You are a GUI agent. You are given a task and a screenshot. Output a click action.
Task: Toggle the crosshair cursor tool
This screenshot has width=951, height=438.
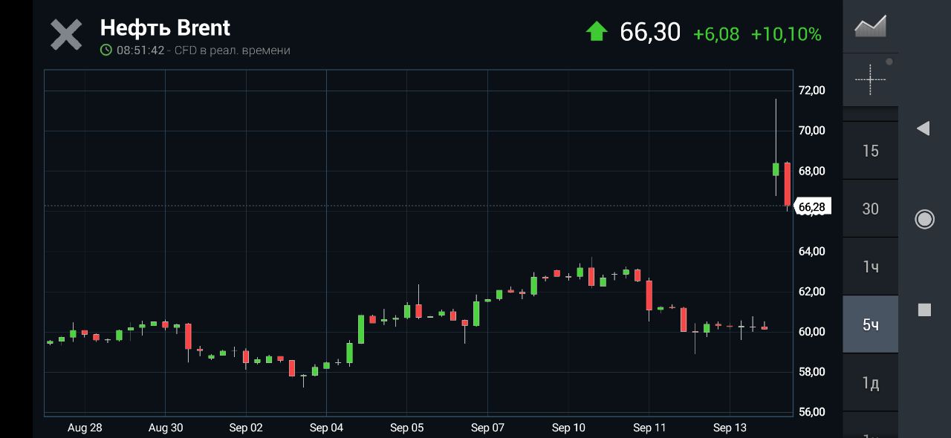tap(870, 78)
